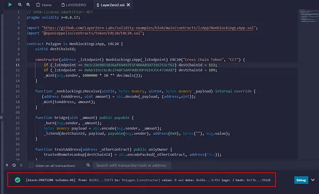Click the openzeppelin ERC20.sol import string

coord(92,33)
